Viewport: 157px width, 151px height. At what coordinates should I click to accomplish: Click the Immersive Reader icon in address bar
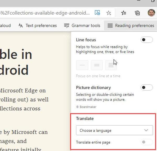coord(97,13)
